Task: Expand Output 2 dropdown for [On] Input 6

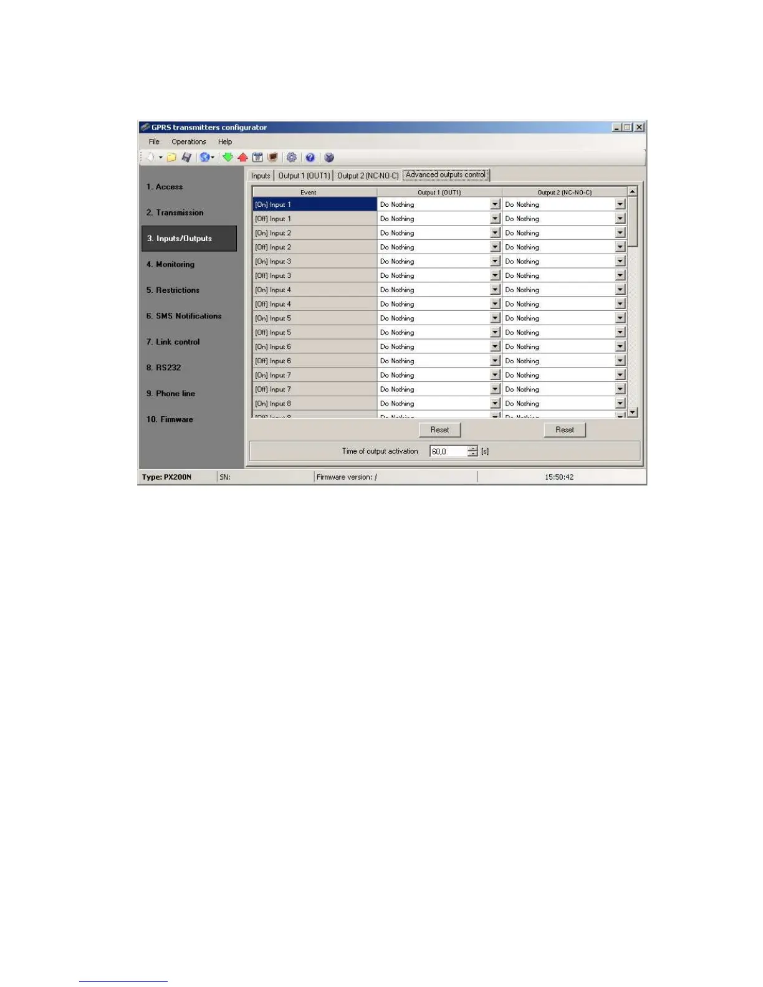Action: (620, 347)
